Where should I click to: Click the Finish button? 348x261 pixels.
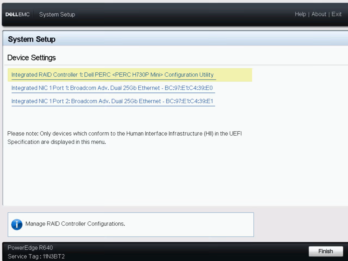click(x=326, y=251)
